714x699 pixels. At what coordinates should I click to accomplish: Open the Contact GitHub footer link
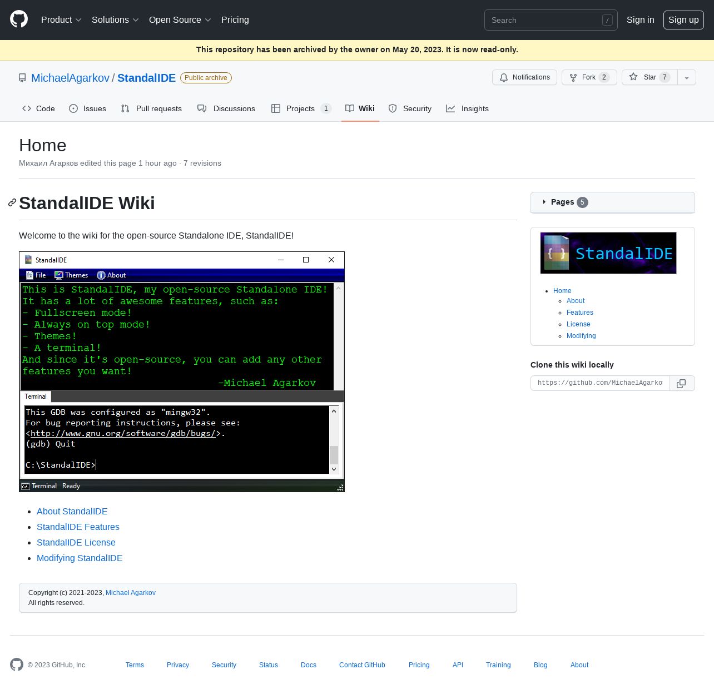coord(362,665)
